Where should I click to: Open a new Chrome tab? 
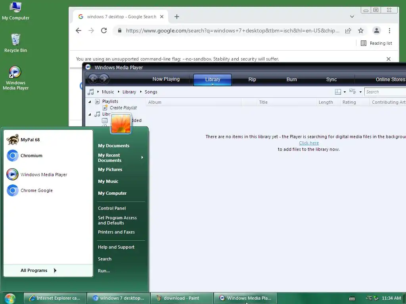[176, 17]
